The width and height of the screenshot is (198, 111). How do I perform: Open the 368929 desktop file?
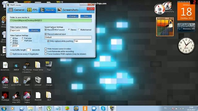coord(16,67)
